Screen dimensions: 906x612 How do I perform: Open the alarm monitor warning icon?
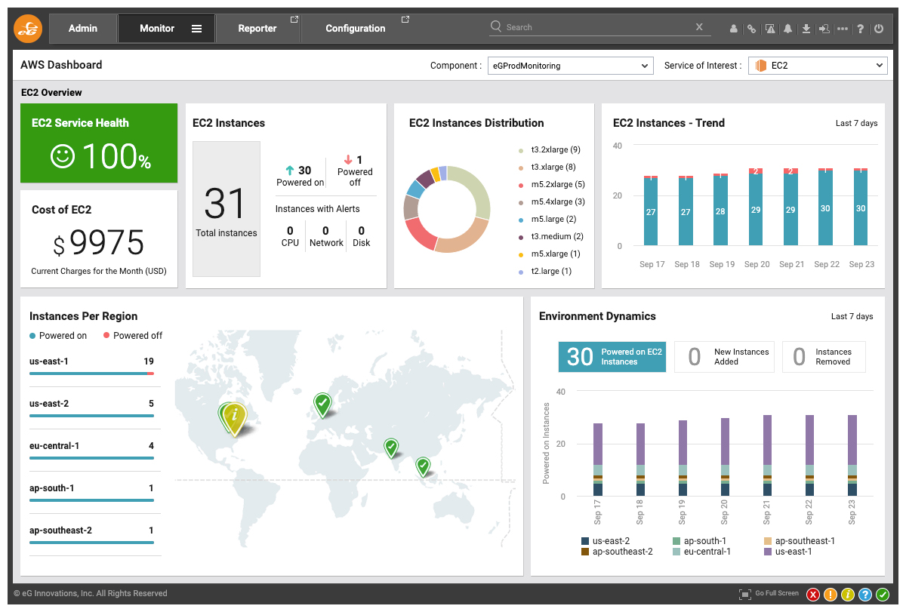coord(769,29)
